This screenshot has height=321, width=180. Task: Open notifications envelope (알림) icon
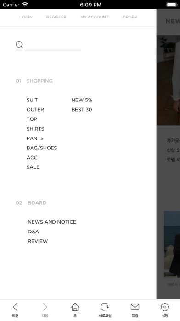coord(135,307)
